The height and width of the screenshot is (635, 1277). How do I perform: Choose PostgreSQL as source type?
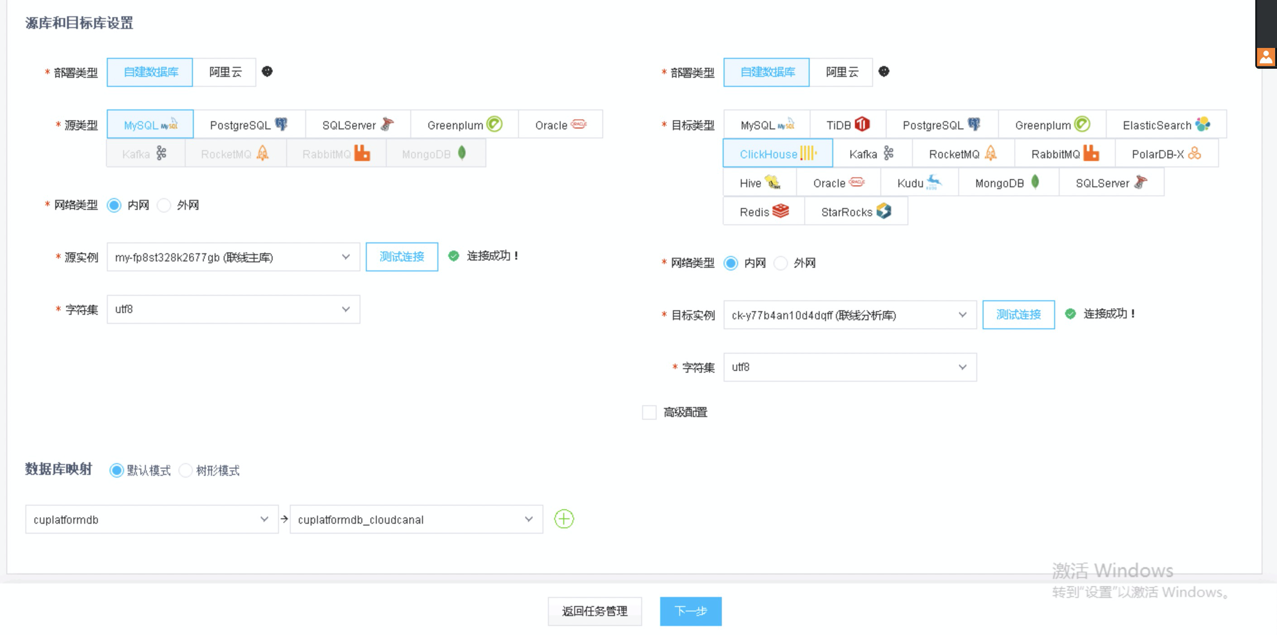click(x=249, y=125)
